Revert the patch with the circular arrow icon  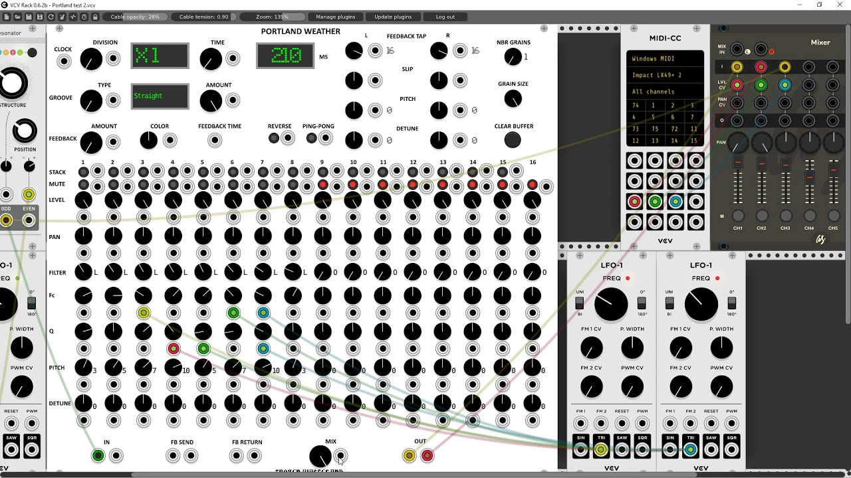(51, 17)
